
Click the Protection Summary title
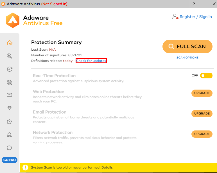click(56, 42)
